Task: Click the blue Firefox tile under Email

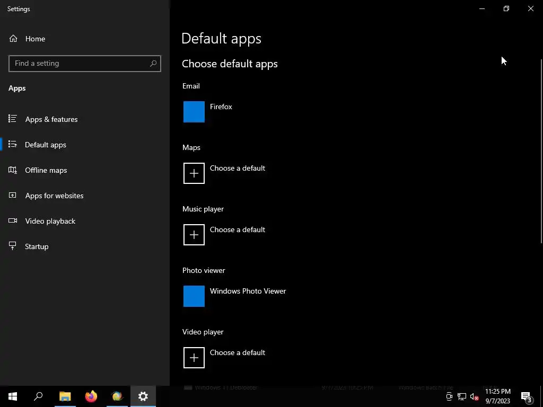Action: coord(194,112)
